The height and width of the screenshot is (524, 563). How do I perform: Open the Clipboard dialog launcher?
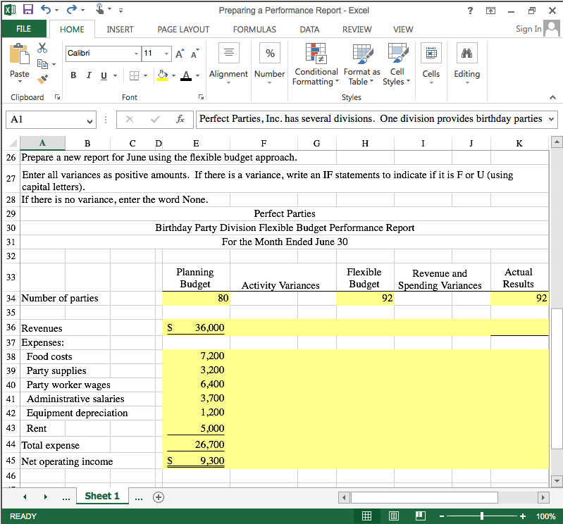[x=58, y=97]
